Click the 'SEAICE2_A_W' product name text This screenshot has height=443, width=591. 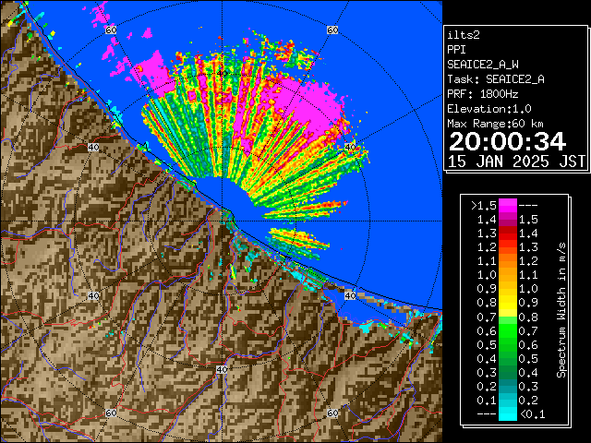(483, 65)
